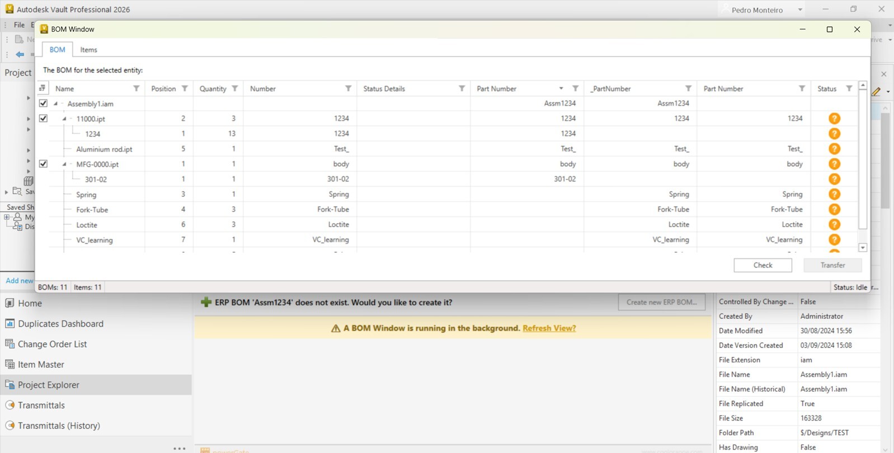Click the BOM table scroll-up arrow
The image size is (894, 453).
point(863,86)
